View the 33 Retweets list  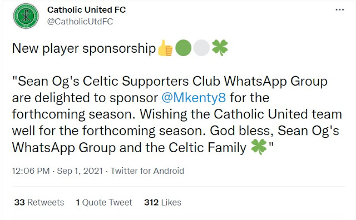(x=39, y=202)
